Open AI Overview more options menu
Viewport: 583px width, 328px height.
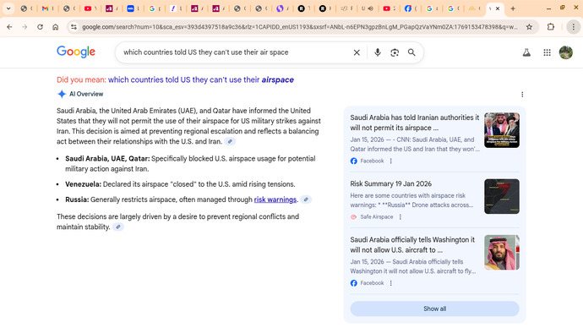[x=522, y=95]
